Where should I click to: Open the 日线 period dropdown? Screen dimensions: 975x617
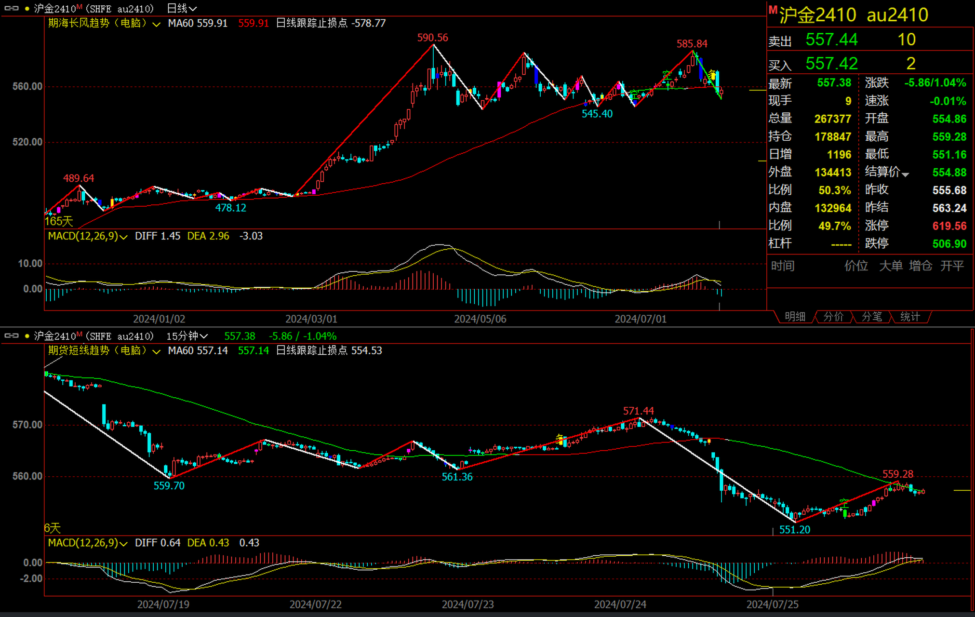pos(182,9)
